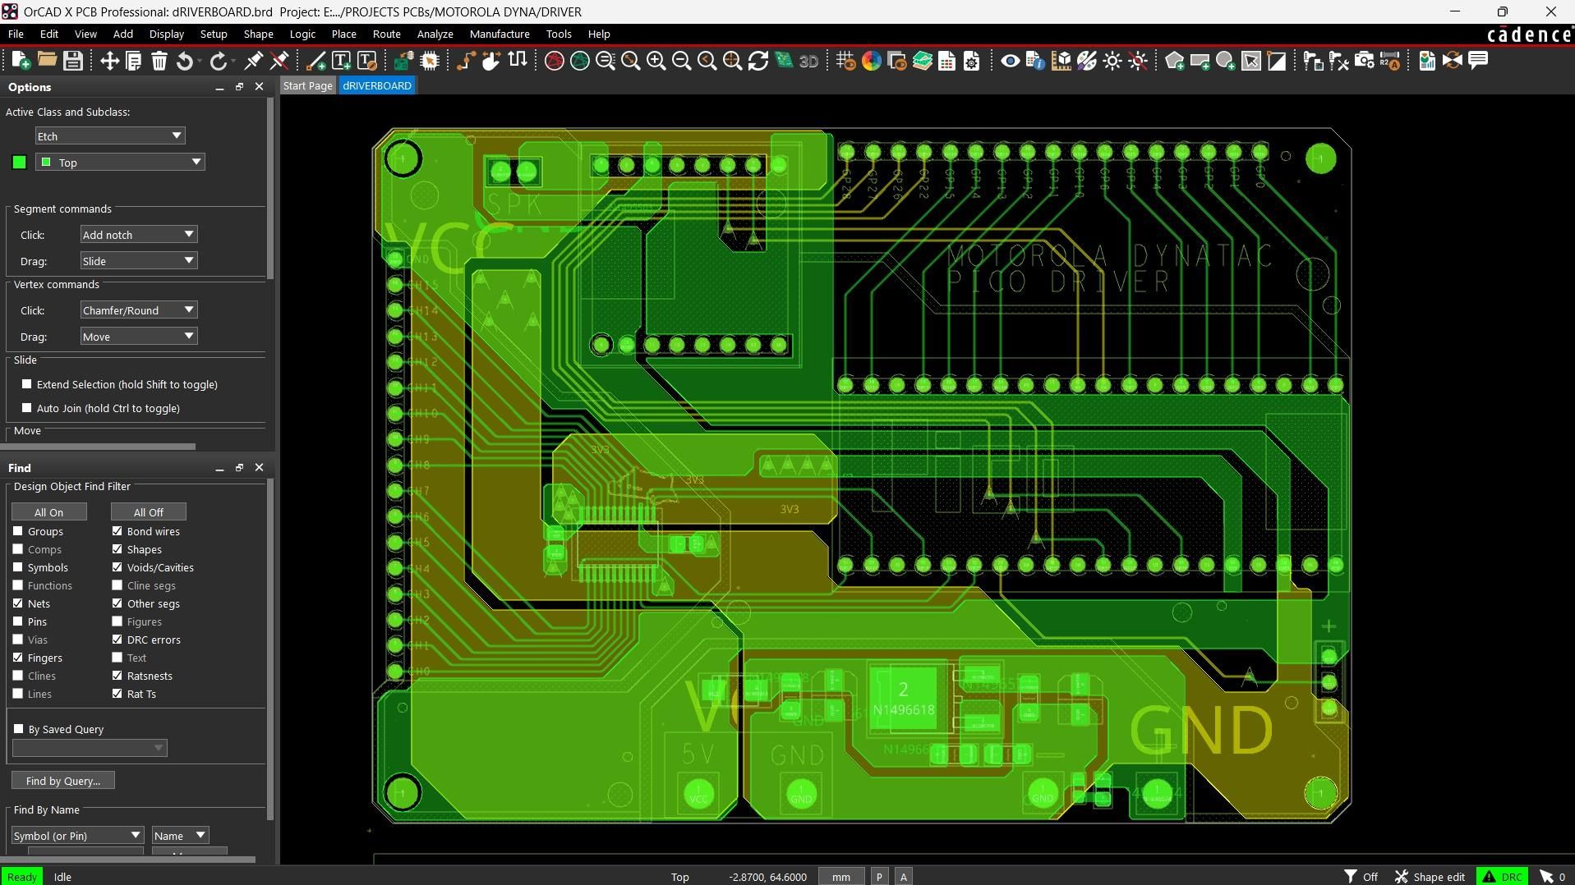The width and height of the screenshot is (1575, 885).
Task: Open a design with the folder icon
Action: pyautogui.click(x=47, y=61)
